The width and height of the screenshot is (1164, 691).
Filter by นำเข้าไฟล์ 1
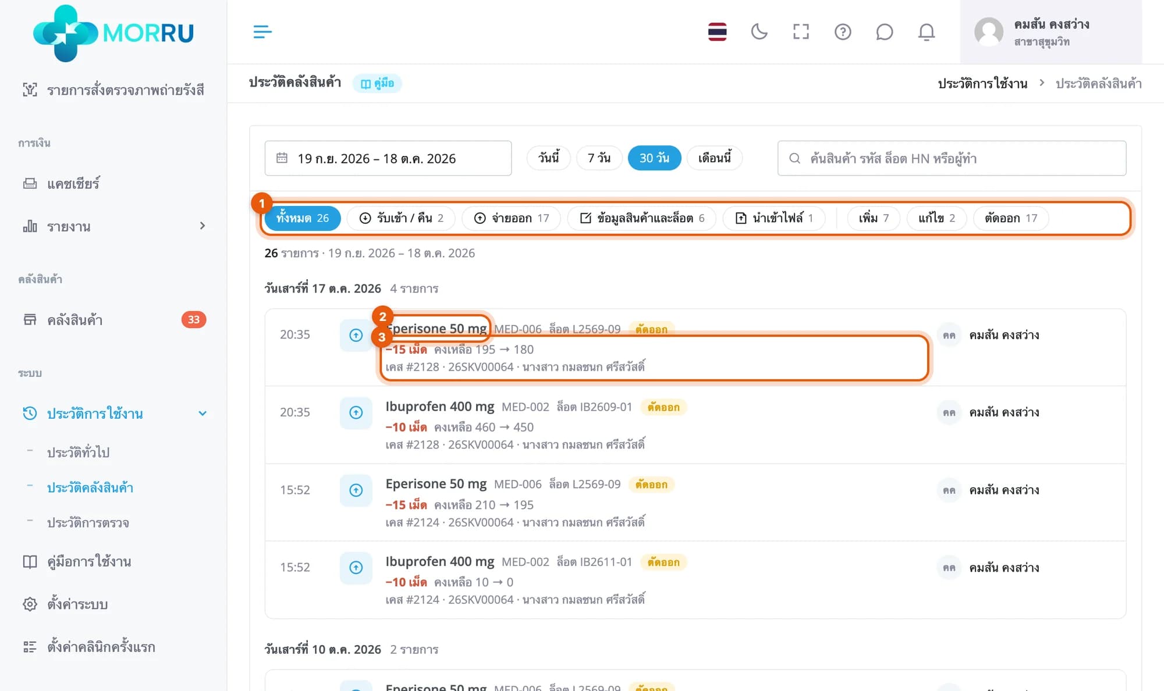(774, 218)
